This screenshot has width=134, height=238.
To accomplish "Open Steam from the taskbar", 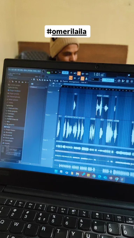I will (x=83, y=174).
